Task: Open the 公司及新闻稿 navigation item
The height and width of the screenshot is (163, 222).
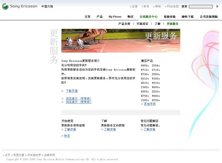Action: (209, 17)
